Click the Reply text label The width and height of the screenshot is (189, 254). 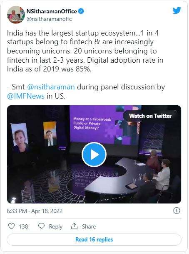coord(56,226)
